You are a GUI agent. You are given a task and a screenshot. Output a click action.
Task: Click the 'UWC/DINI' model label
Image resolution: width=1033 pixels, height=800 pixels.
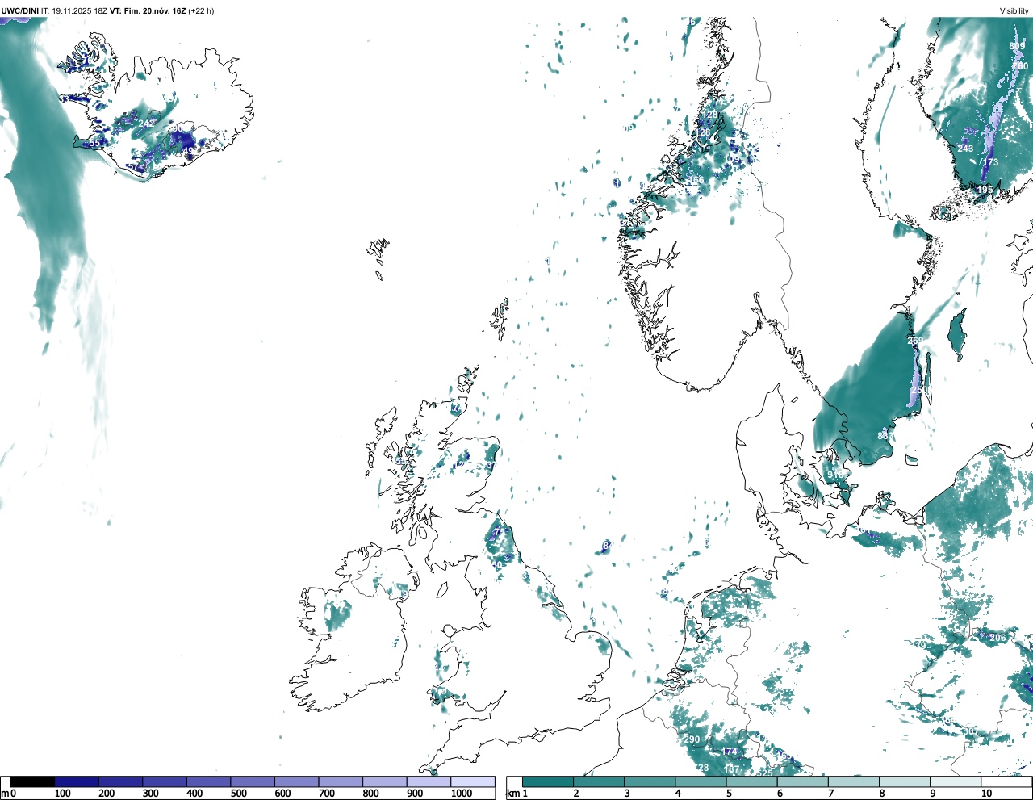coord(19,10)
